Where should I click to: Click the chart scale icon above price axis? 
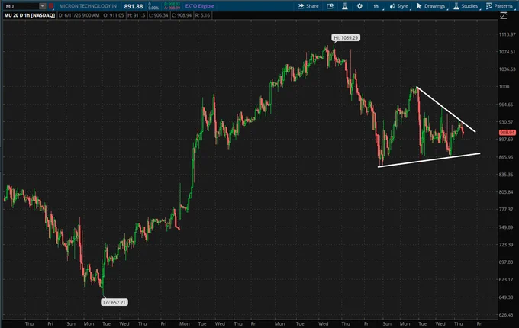coord(504,15)
